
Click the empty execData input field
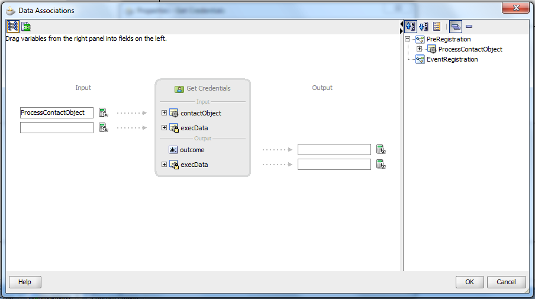tap(57, 128)
